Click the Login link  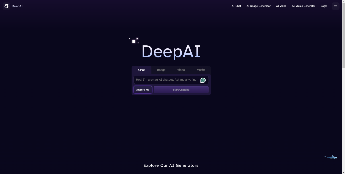(324, 6)
